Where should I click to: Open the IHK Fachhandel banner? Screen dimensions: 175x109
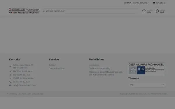coord(146,69)
